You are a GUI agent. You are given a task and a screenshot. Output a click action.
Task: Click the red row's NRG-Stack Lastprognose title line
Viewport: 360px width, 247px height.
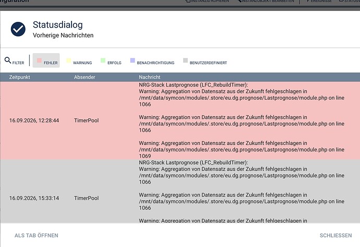pyautogui.click(x=194, y=85)
